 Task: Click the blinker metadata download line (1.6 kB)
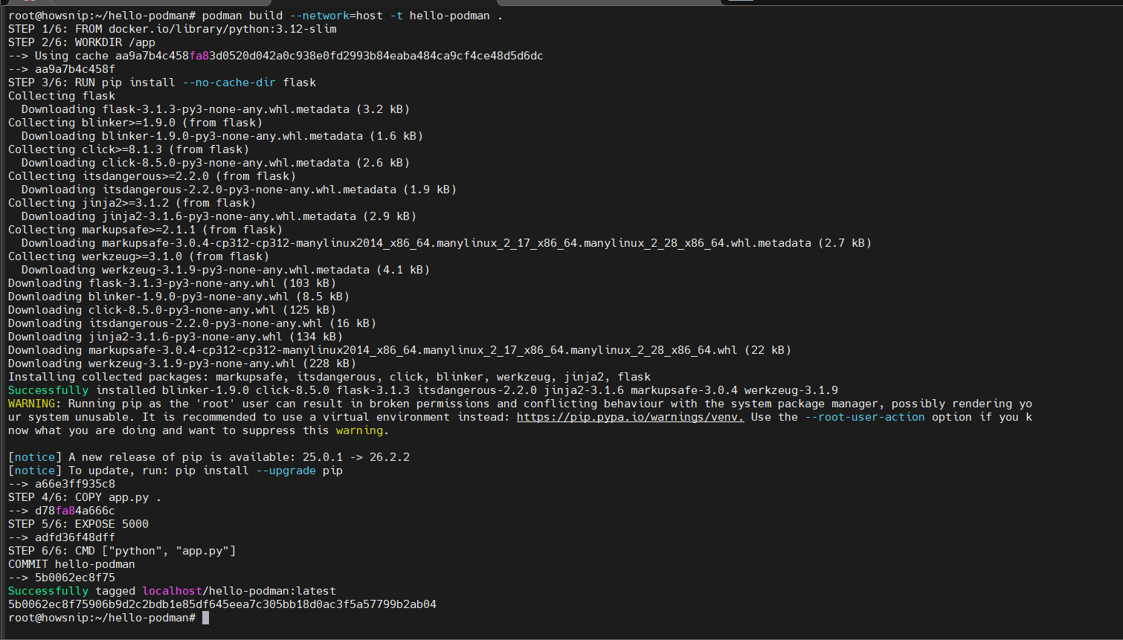(x=222, y=136)
